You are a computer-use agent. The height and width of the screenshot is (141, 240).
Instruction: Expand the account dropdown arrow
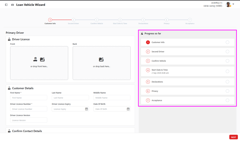[x=233, y=4]
